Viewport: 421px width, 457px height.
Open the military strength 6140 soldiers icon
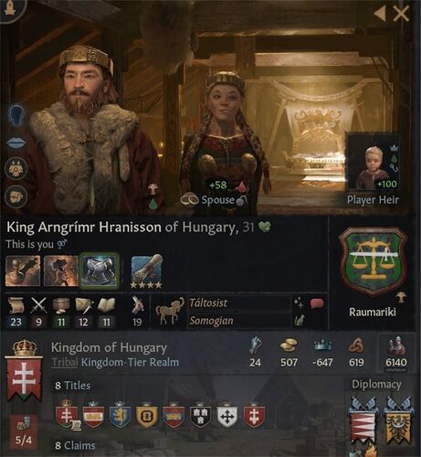click(x=396, y=346)
